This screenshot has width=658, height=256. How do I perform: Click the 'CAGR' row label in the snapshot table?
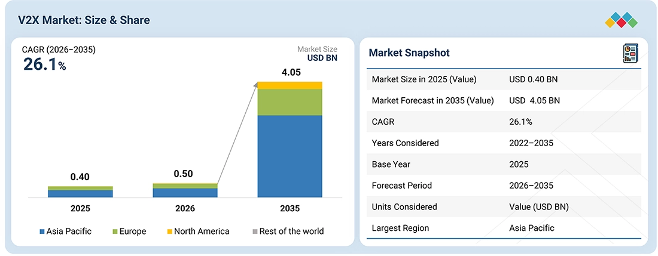click(x=383, y=122)
